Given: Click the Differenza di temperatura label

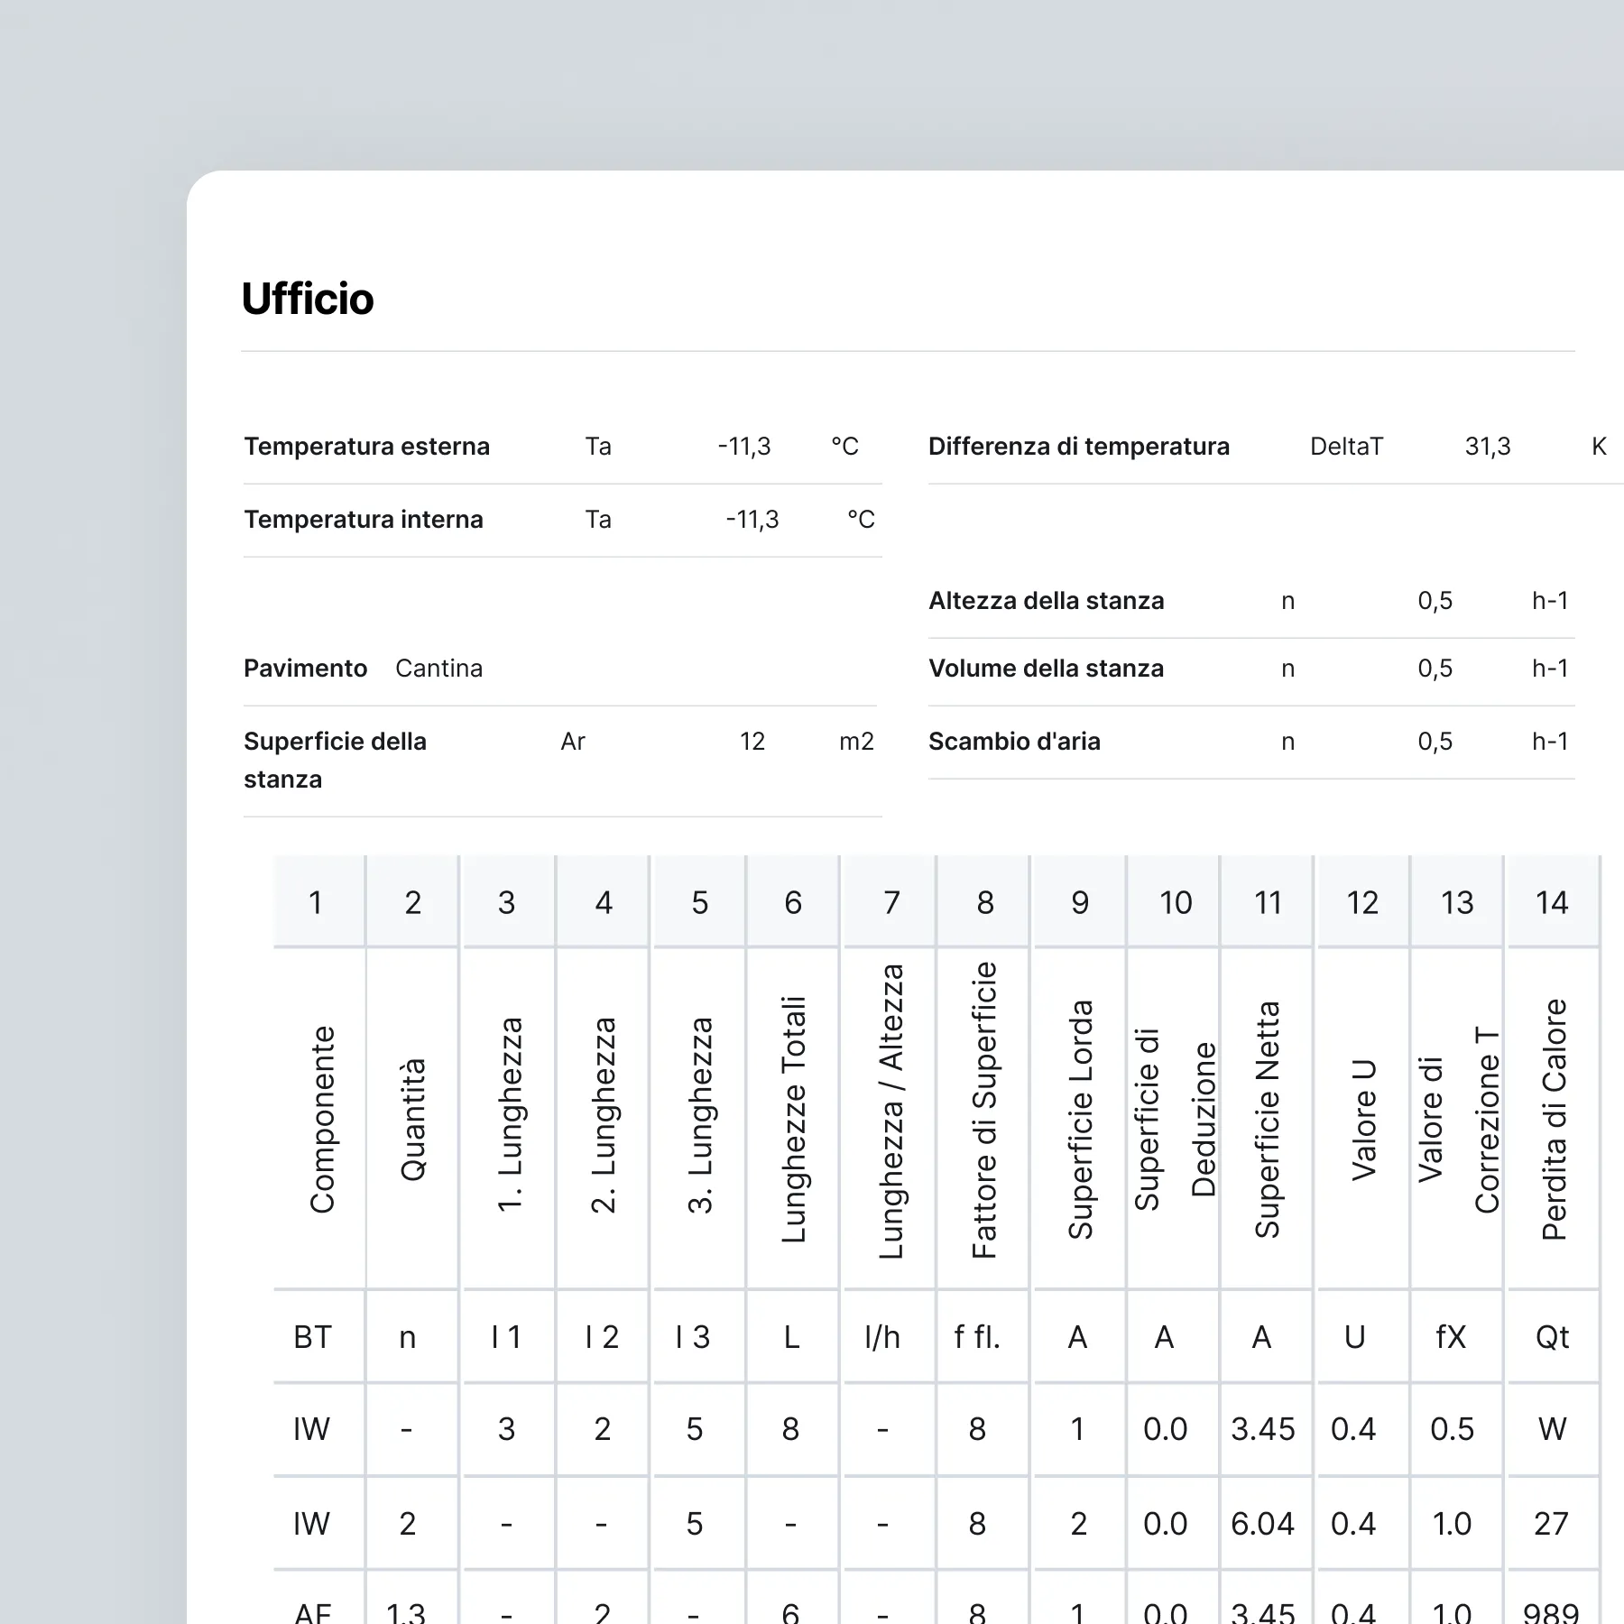Looking at the screenshot, I should 1079,447.
